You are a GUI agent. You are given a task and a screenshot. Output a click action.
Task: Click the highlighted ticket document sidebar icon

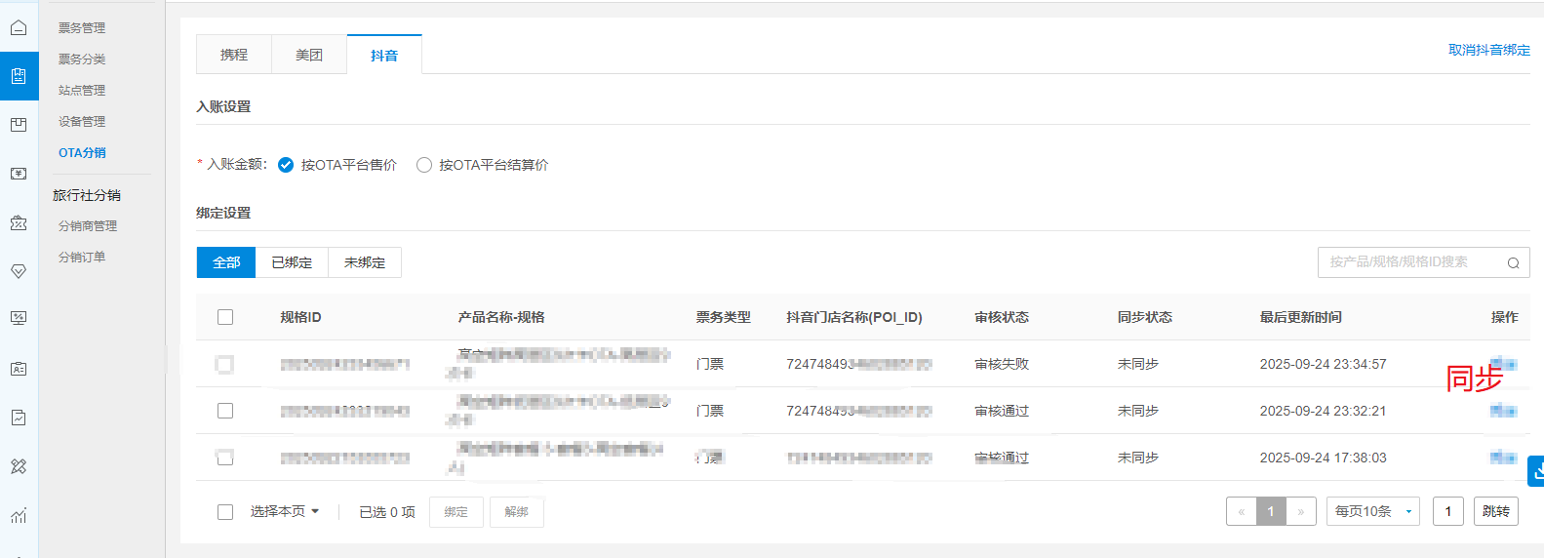coord(19,76)
